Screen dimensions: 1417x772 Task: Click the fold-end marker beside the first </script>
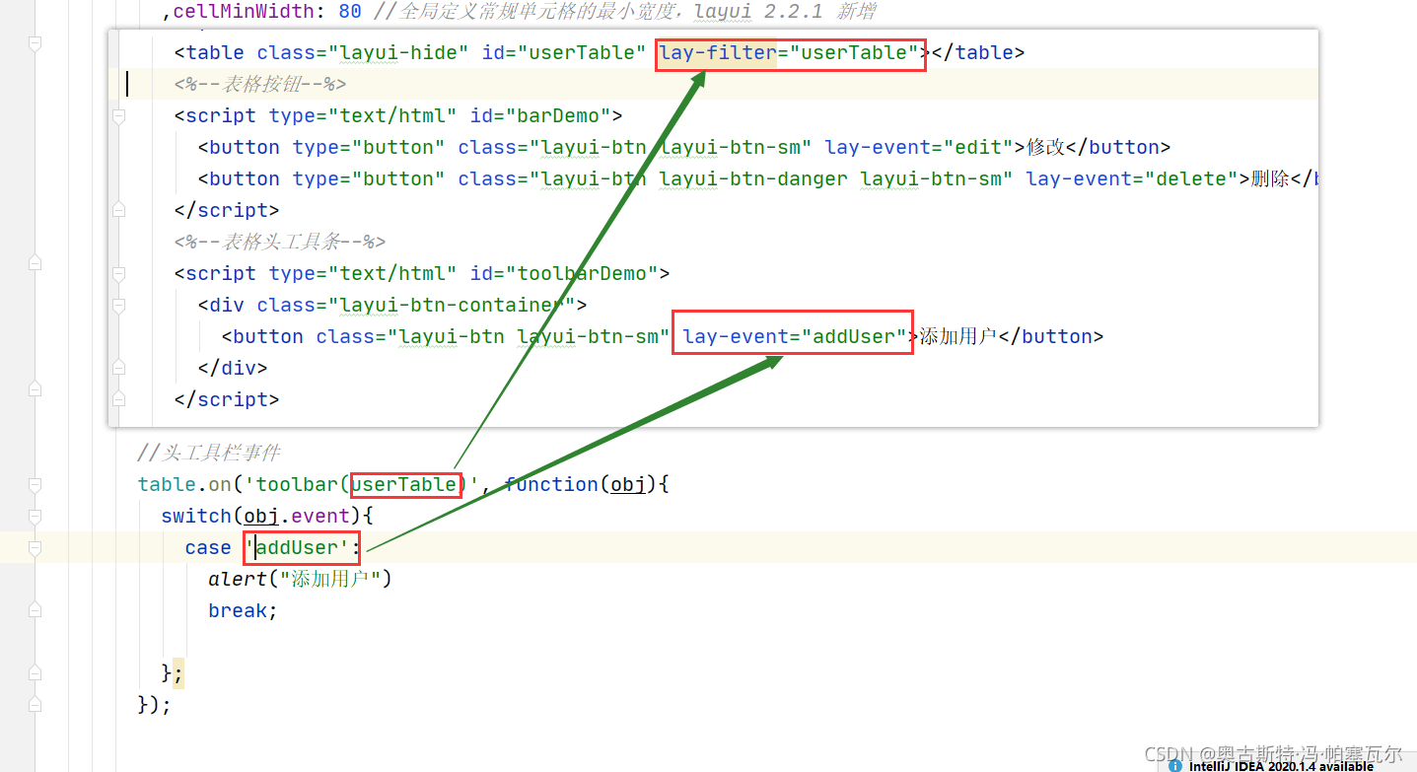tap(118, 210)
